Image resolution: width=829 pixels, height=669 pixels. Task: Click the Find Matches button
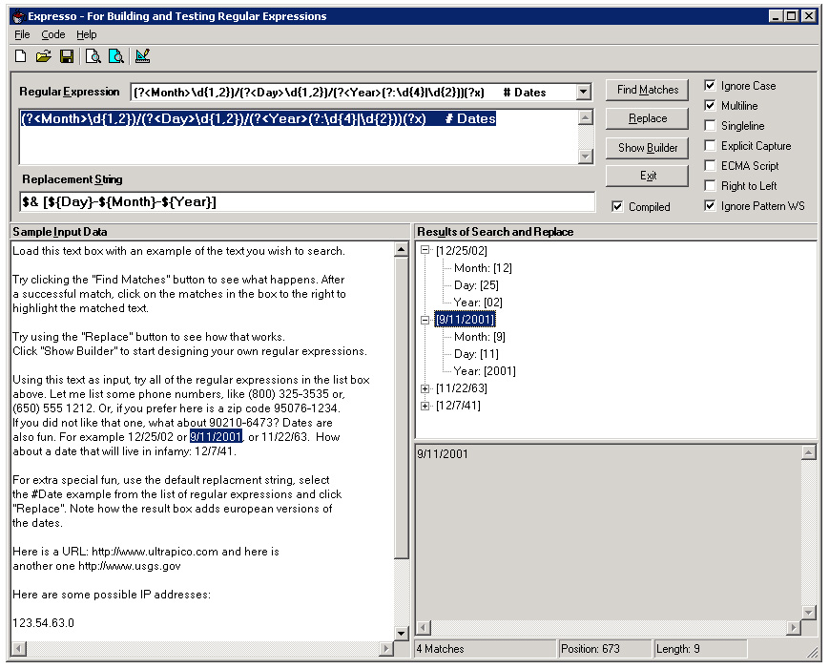point(647,90)
